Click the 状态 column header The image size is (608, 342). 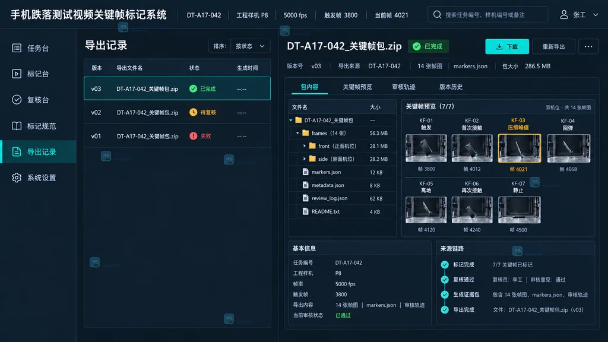[x=194, y=68]
